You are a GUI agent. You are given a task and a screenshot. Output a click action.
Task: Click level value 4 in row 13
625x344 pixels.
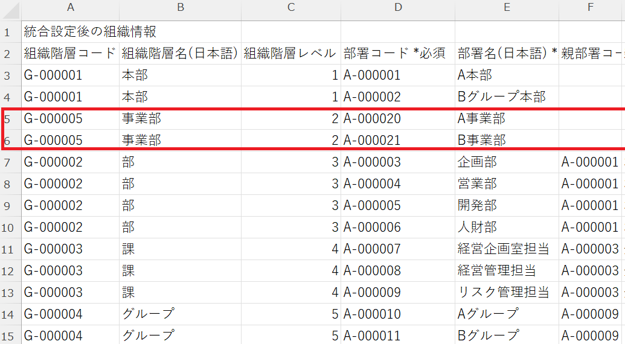[291, 292]
